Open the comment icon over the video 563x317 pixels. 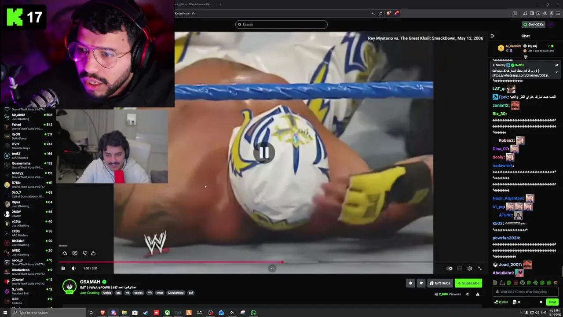(x=75, y=253)
